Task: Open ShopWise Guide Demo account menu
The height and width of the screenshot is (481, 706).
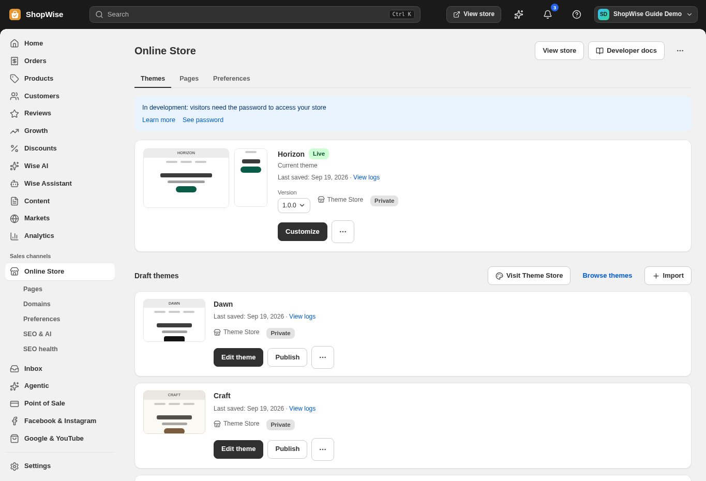Action: [645, 14]
